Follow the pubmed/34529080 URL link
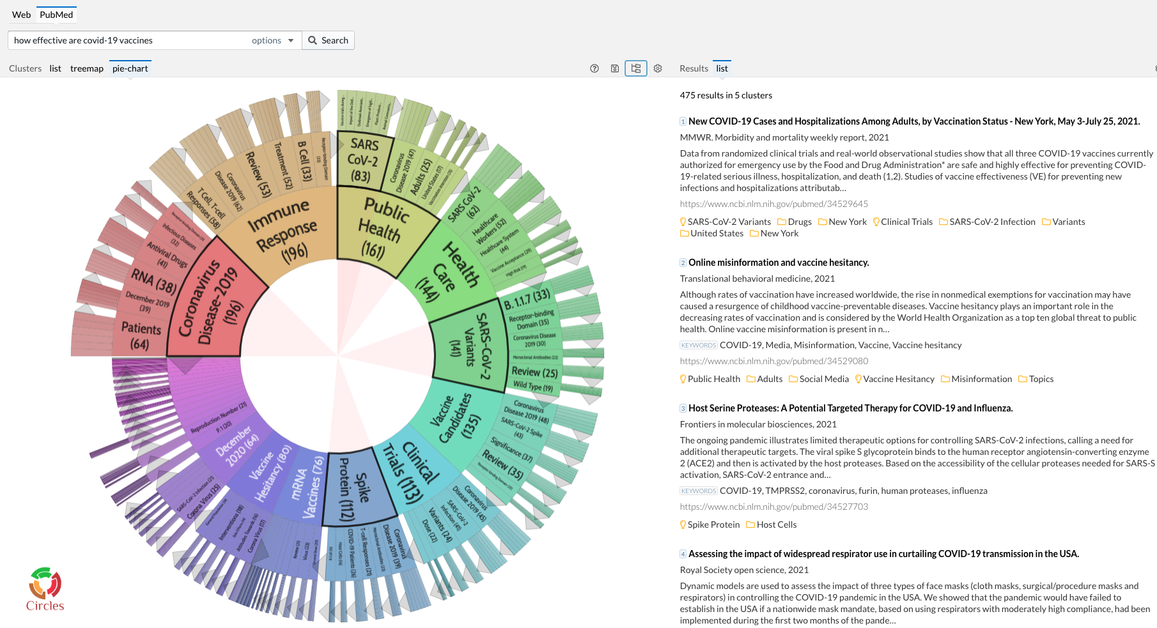This screenshot has height=628, width=1157. tap(774, 361)
